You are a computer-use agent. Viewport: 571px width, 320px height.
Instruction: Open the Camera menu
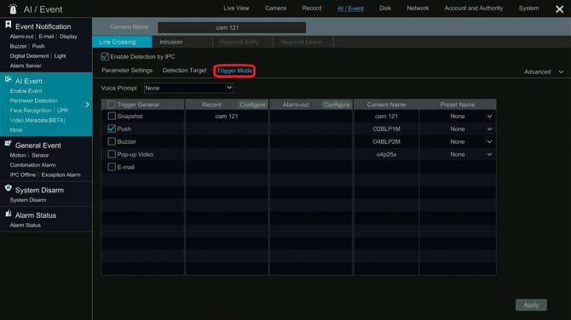pos(275,8)
